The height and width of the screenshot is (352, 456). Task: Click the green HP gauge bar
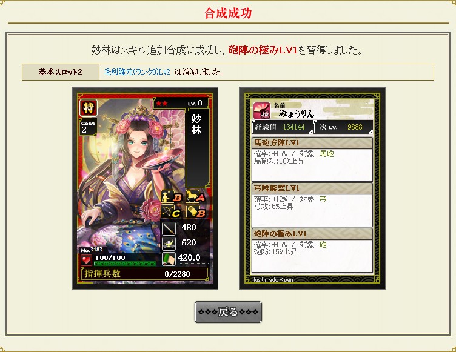click(125, 264)
